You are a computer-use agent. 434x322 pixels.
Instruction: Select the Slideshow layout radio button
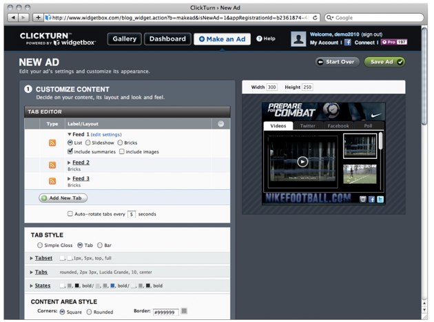(87, 142)
